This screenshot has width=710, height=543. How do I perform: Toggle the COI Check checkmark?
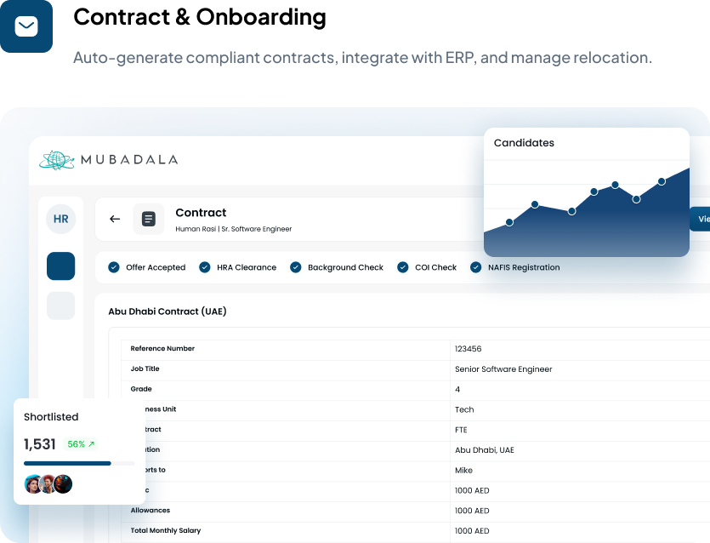pyautogui.click(x=403, y=267)
